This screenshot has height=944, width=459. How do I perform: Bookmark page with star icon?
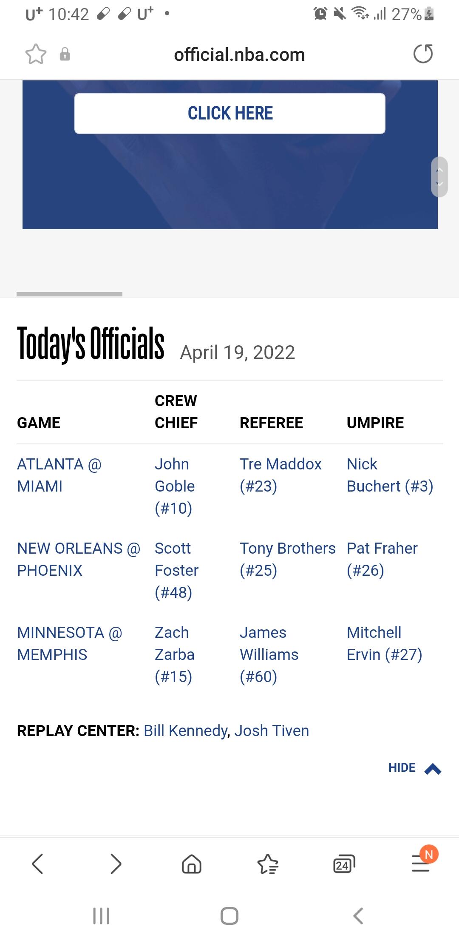tap(36, 54)
